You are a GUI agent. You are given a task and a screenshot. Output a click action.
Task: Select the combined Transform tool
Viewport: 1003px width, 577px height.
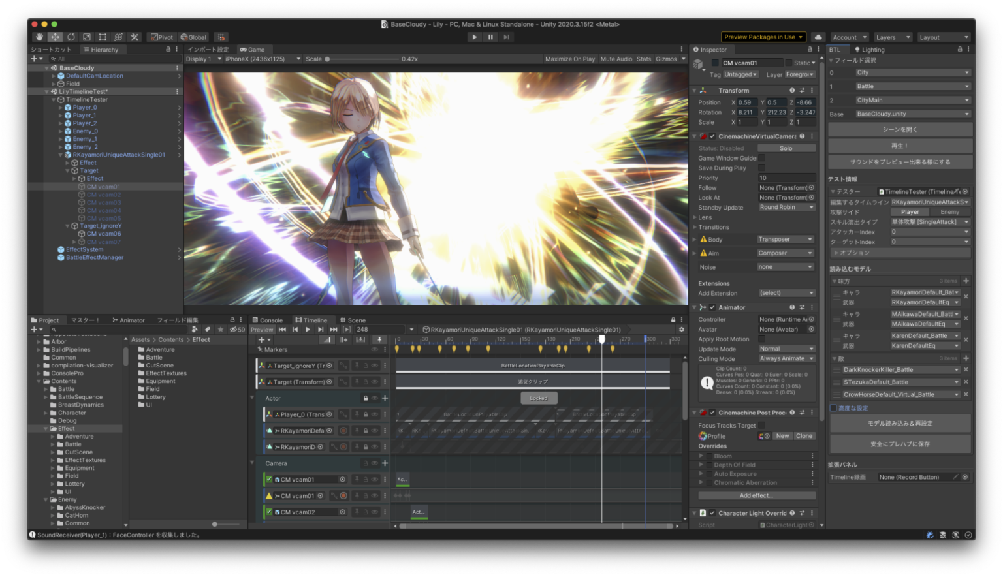[x=118, y=37]
